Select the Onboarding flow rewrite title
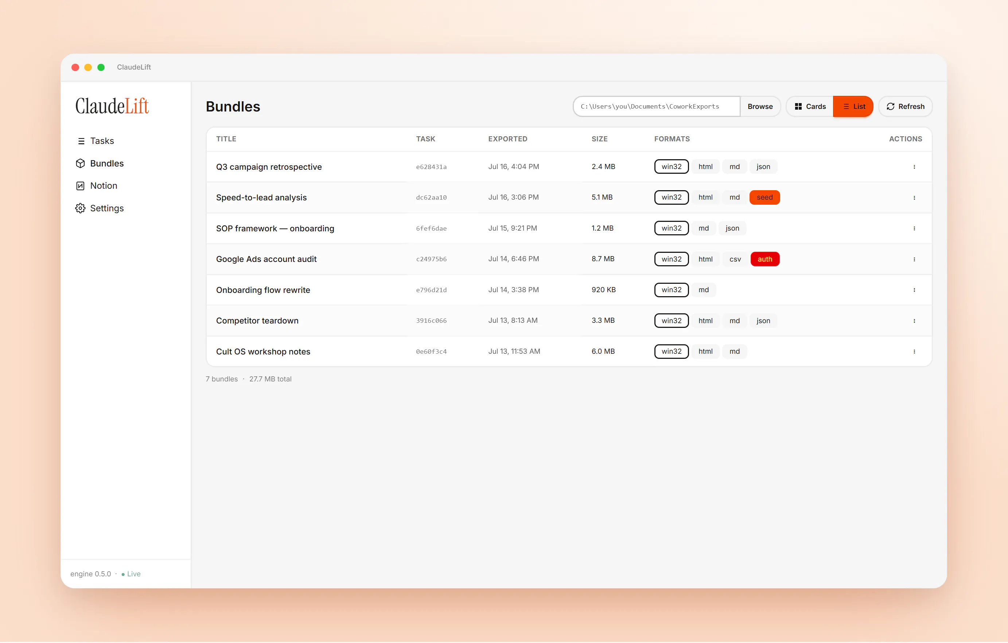The height and width of the screenshot is (643, 1008). click(x=263, y=290)
